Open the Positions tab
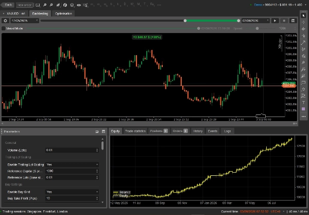309x215 pixels. pos(159,131)
